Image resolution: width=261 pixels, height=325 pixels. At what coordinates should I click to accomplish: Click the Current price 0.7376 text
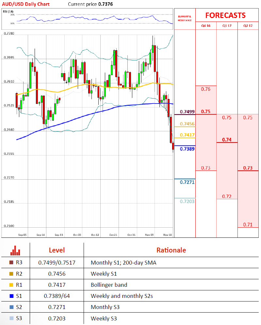point(90,4)
